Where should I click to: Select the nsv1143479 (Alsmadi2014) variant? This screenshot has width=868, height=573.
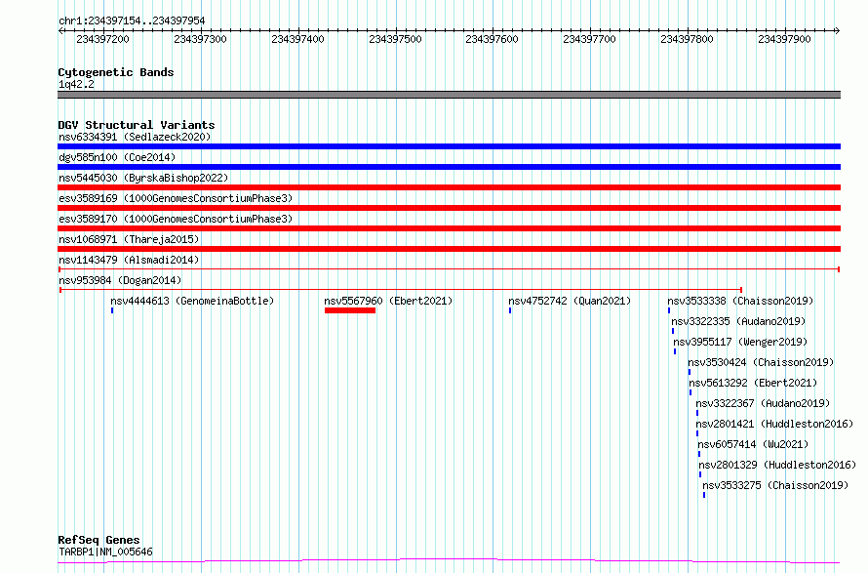coord(128,260)
